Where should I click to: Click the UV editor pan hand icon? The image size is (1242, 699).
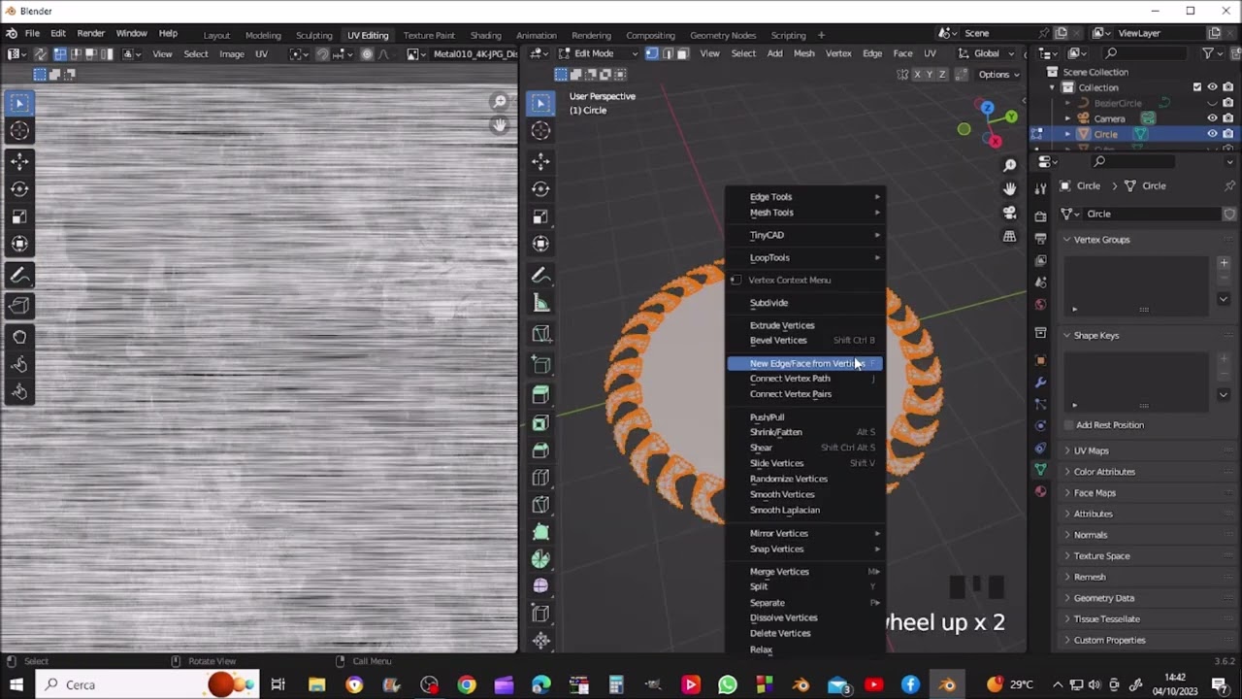point(500,124)
